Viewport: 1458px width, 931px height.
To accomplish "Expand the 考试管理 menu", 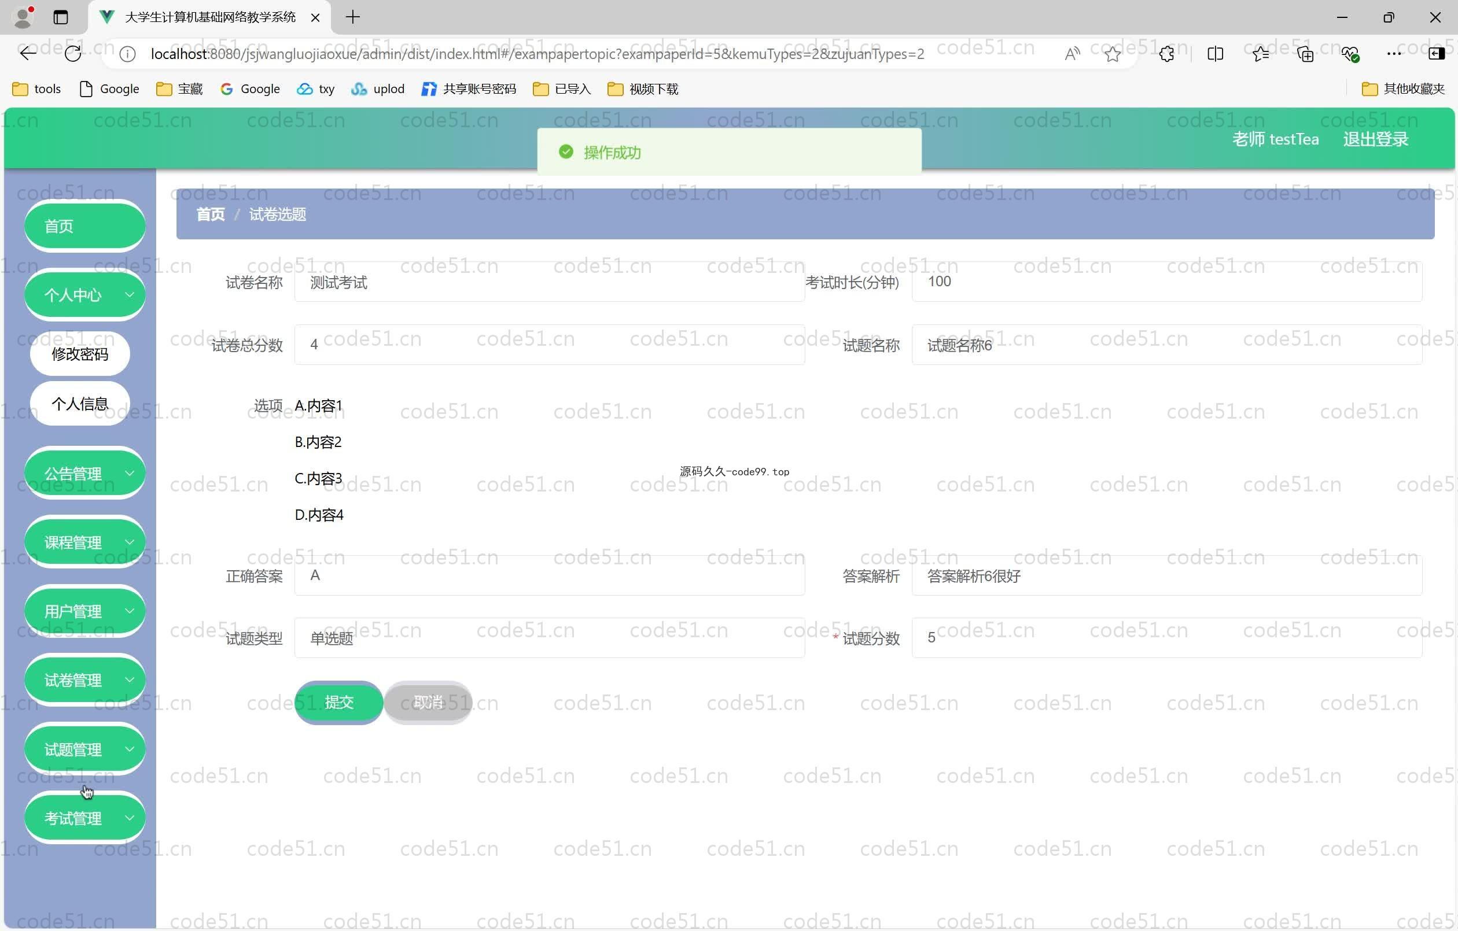I will pyautogui.click(x=85, y=818).
